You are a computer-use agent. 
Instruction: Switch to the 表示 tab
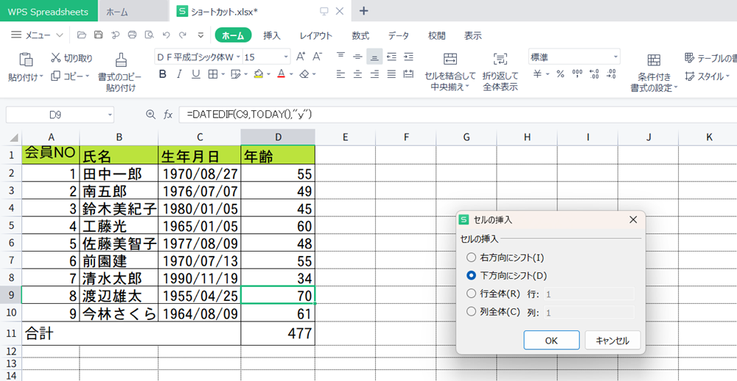coord(473,35)
